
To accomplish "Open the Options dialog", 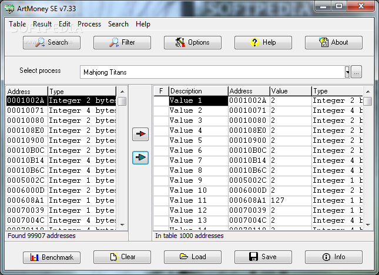I will coord(193,42).
